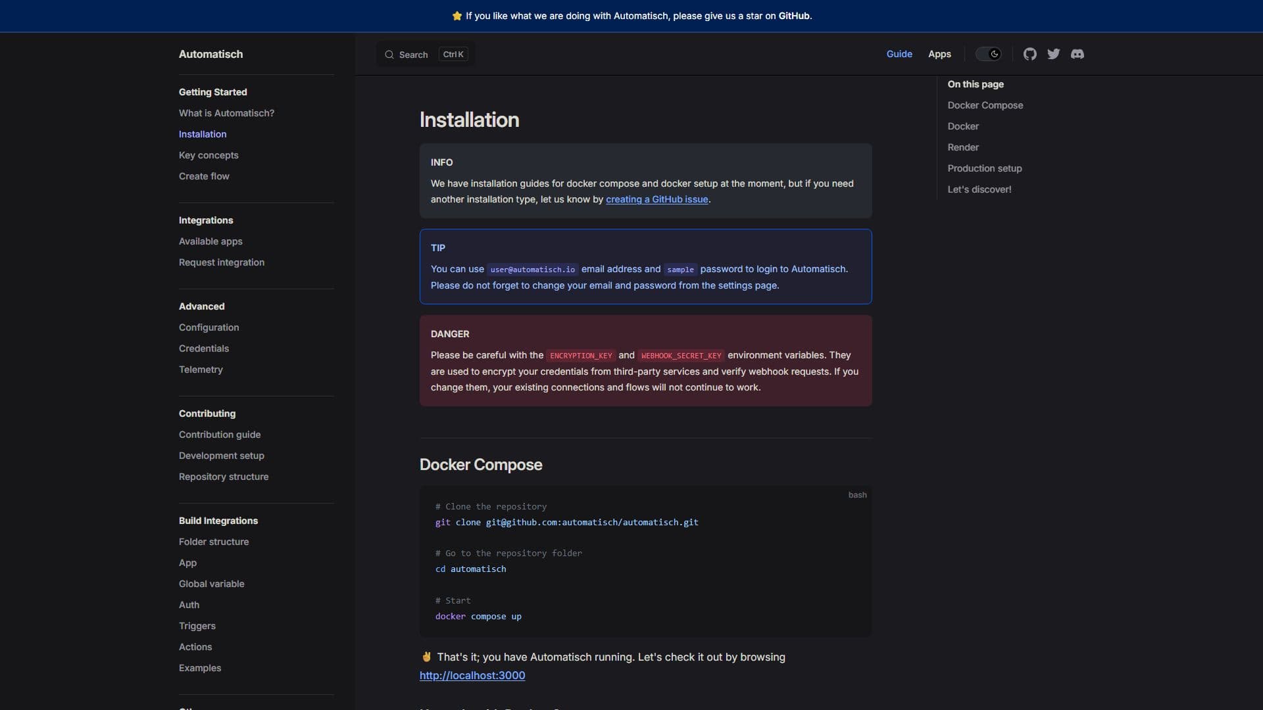Viewport: 1263px width, 710px height.
Task: Open Create flow in the sidebar
Action: pyautogui.click(x=204, y=176)
